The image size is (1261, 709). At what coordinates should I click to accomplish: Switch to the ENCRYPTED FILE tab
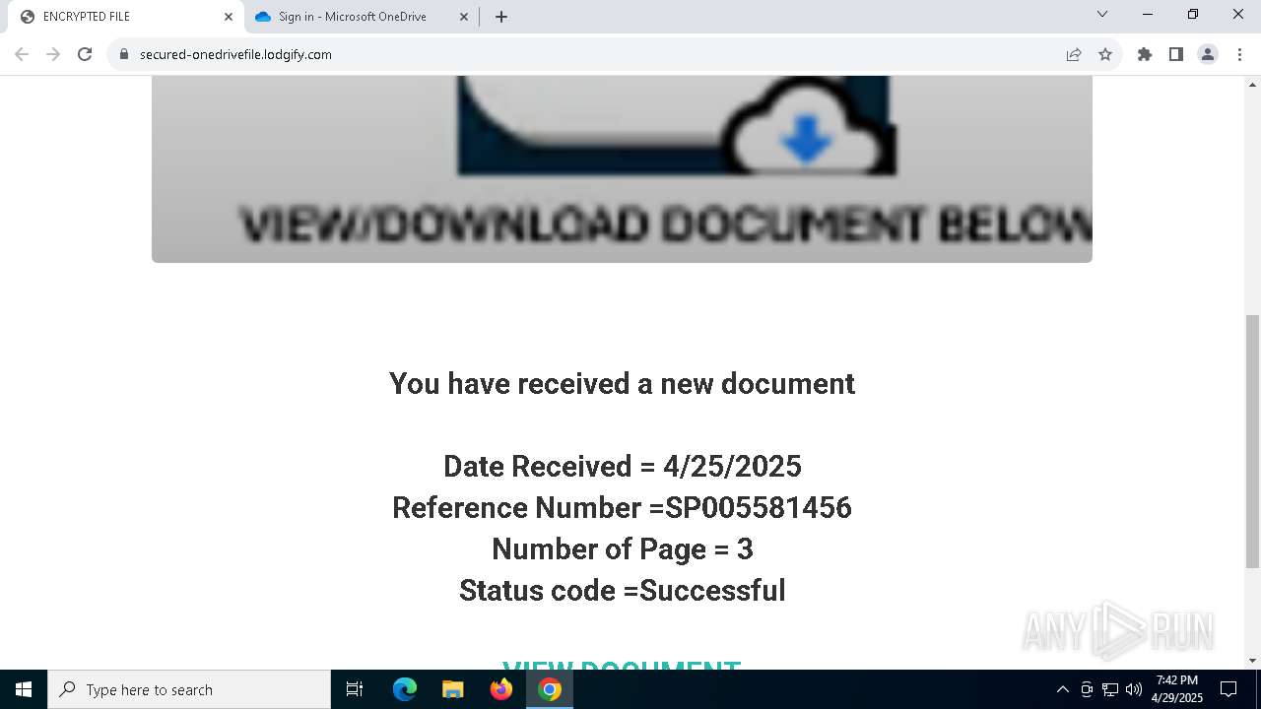click(x=123, y=17)
